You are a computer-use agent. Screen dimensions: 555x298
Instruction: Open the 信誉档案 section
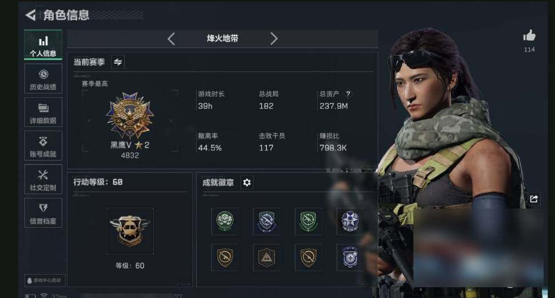[x=43, y=213]
